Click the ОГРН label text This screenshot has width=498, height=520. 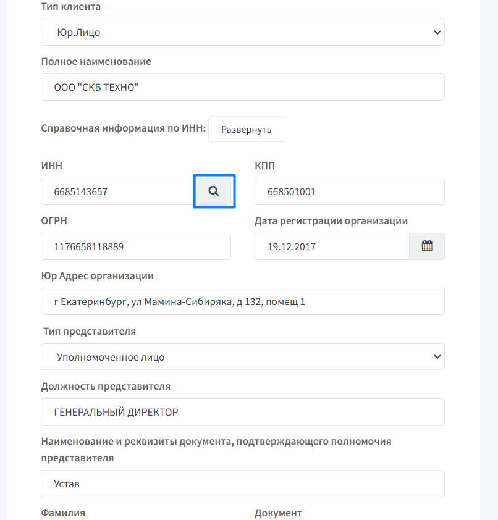[x=54, y=221]
